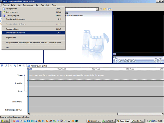Open the collections combo box dropdown arrow

point(97,9)
